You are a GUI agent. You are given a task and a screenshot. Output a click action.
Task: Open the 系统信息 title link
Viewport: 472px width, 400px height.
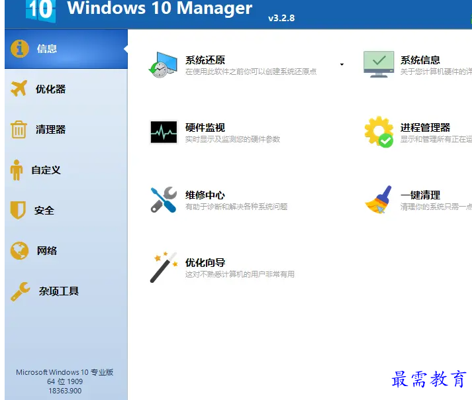[420, 60]
